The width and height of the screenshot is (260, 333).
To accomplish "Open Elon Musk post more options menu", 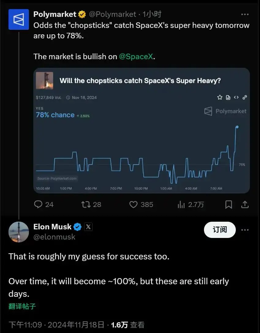I will 245,230.
